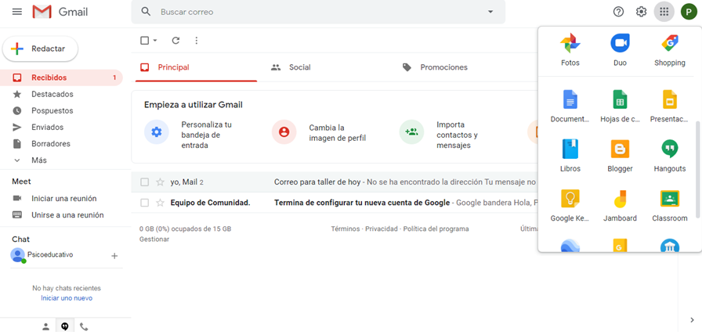
Task: Open Google Duo app
Action: [620, 49]
